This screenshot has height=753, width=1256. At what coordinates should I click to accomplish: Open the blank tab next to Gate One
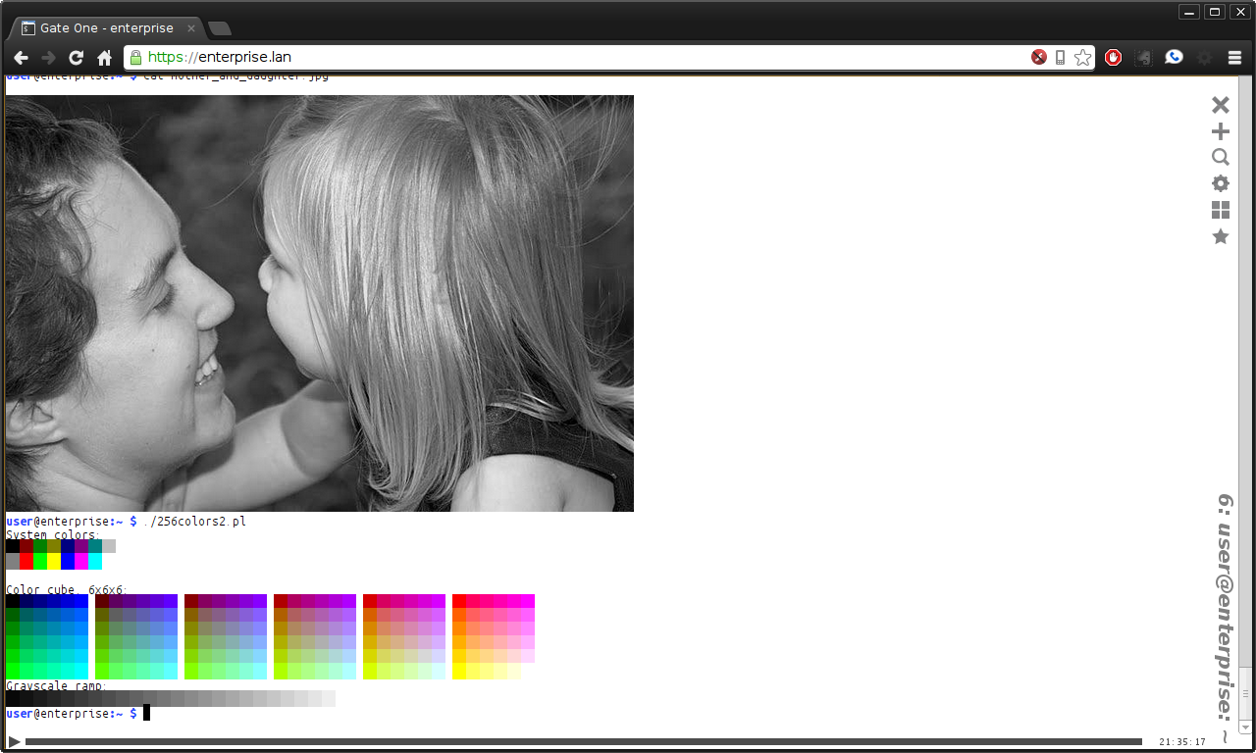pyautogui.click(x=218, y=28)
